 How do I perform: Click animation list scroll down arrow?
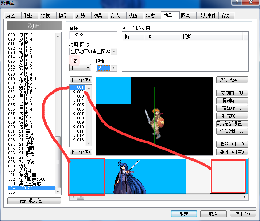click(58, 192)
